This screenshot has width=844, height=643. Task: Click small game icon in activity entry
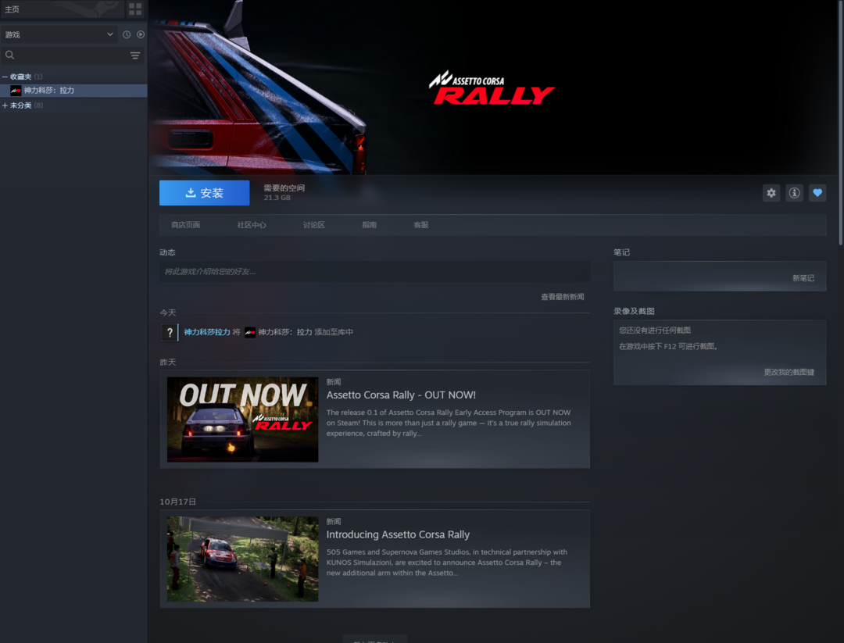(x=250, y=333)
